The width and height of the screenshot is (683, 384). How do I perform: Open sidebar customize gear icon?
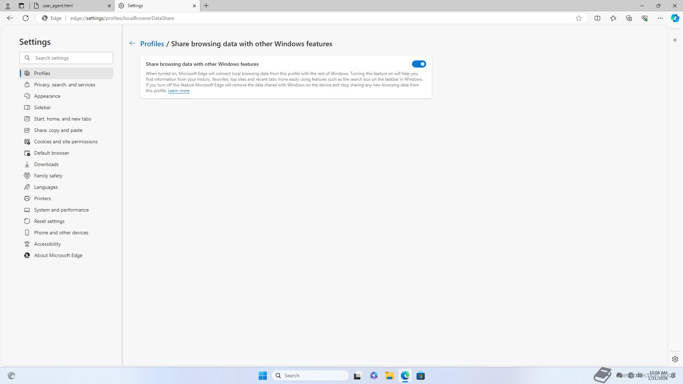[x=675, y=359]
